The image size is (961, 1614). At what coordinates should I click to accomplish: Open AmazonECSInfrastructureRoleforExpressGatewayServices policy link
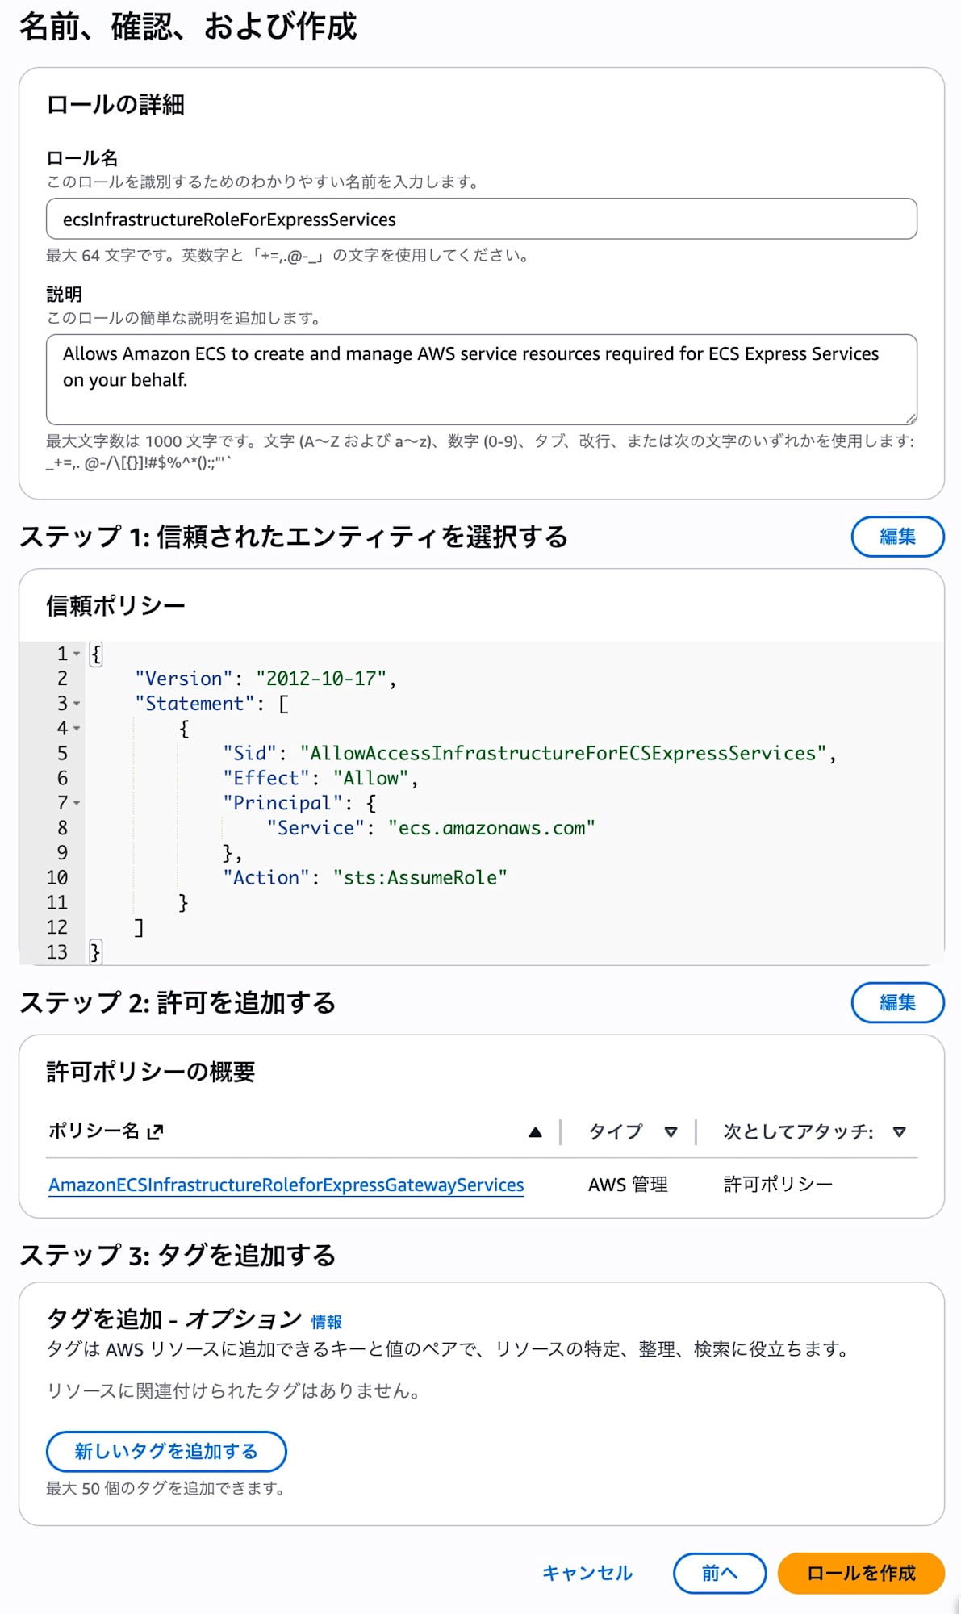coord(286,1185)
